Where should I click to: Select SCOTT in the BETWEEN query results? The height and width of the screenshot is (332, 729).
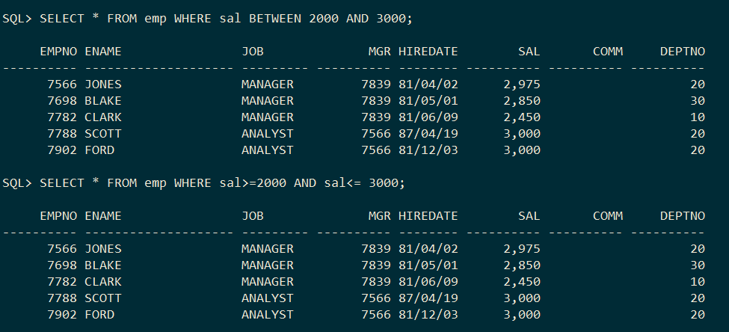tap(102, 134)
